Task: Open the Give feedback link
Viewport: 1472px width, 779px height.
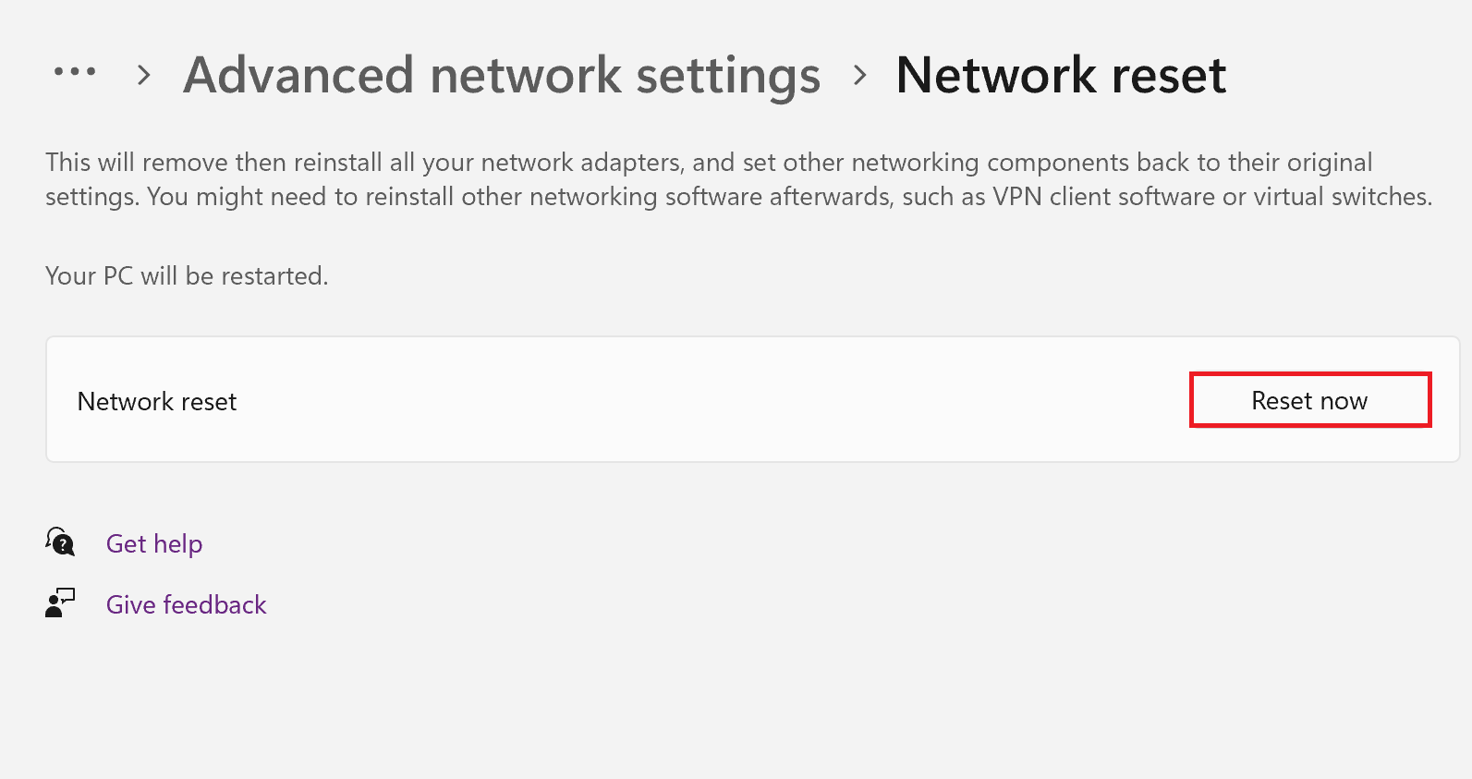Action: coord(187,604)
